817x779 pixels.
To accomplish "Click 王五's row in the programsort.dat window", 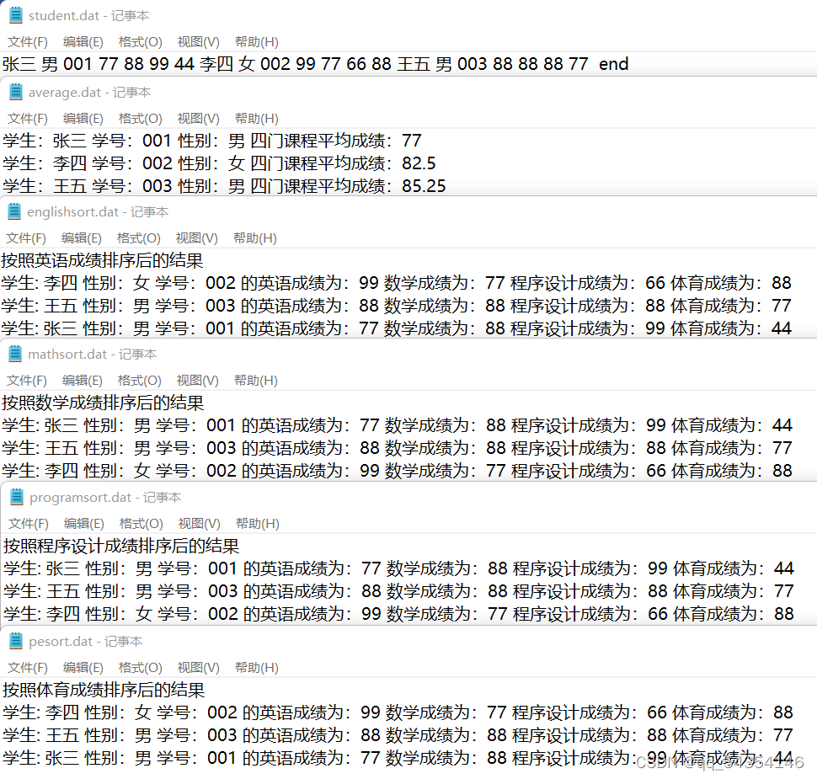I will (398, 591).
